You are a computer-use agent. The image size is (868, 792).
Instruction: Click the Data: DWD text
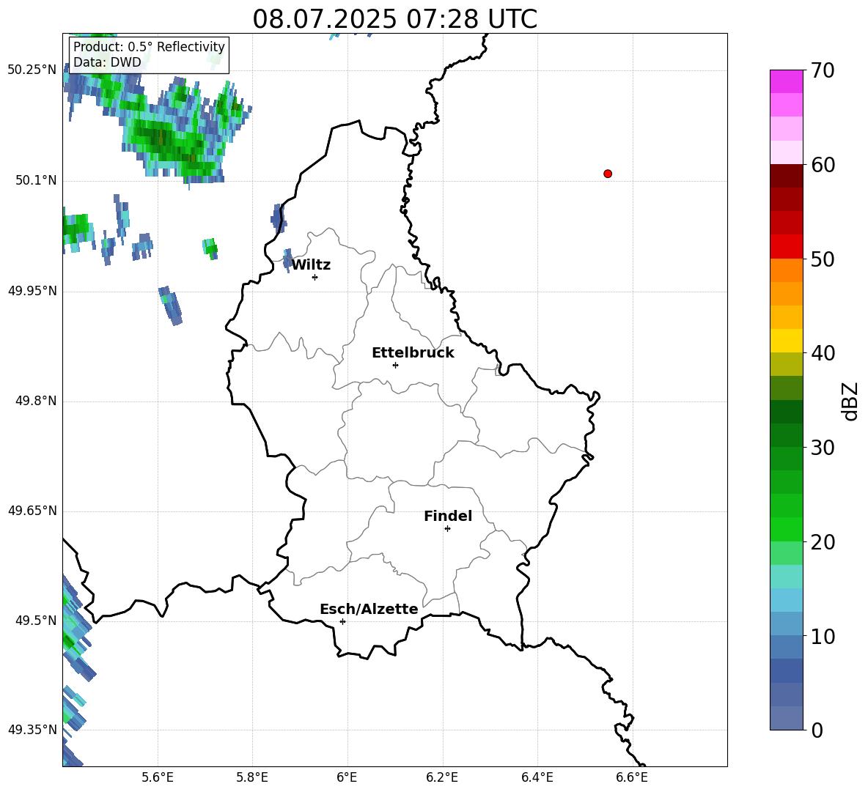(x=107, y=62)
